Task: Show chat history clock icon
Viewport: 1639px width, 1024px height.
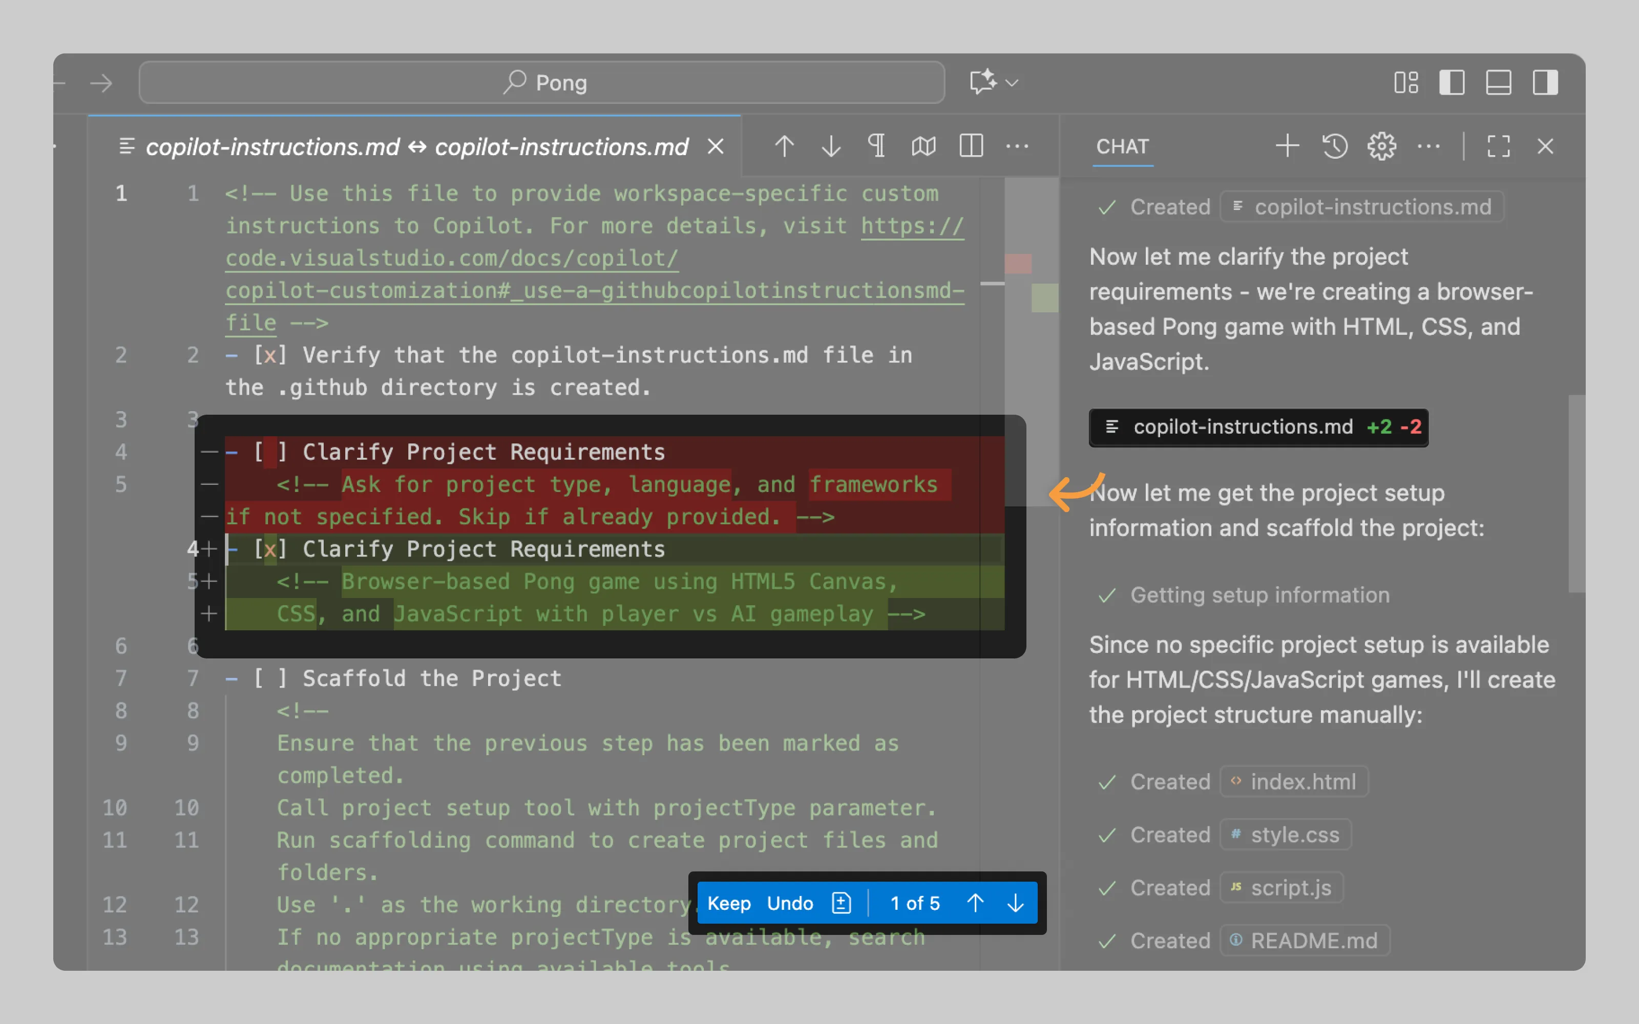Action: [x=1334, y=146]
